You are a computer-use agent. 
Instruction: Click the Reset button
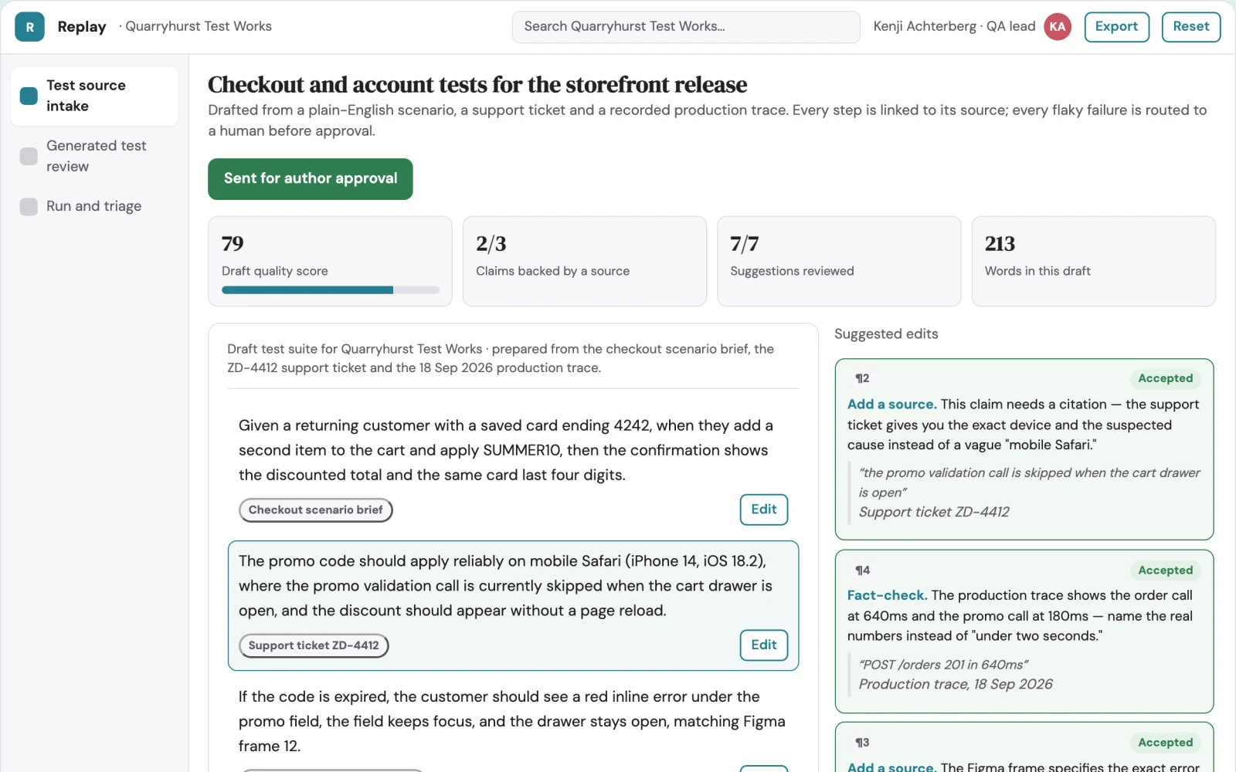[1190, 27]
